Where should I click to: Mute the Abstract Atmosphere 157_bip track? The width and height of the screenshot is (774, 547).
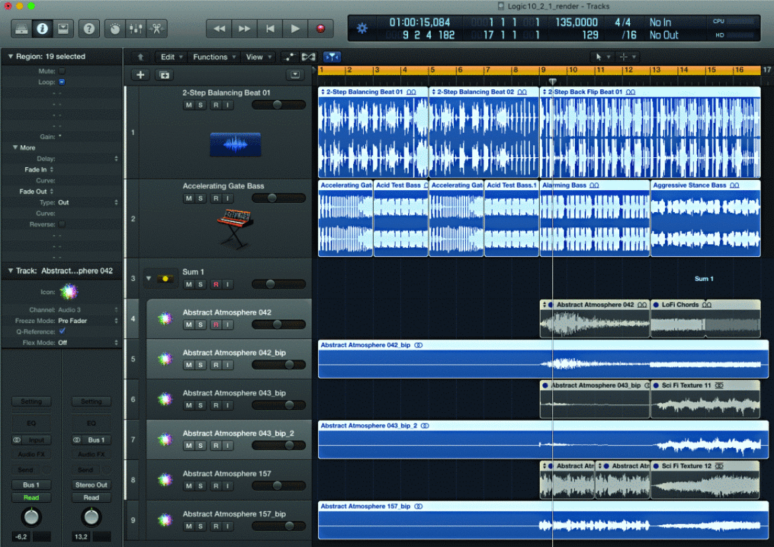pos(189,527)
